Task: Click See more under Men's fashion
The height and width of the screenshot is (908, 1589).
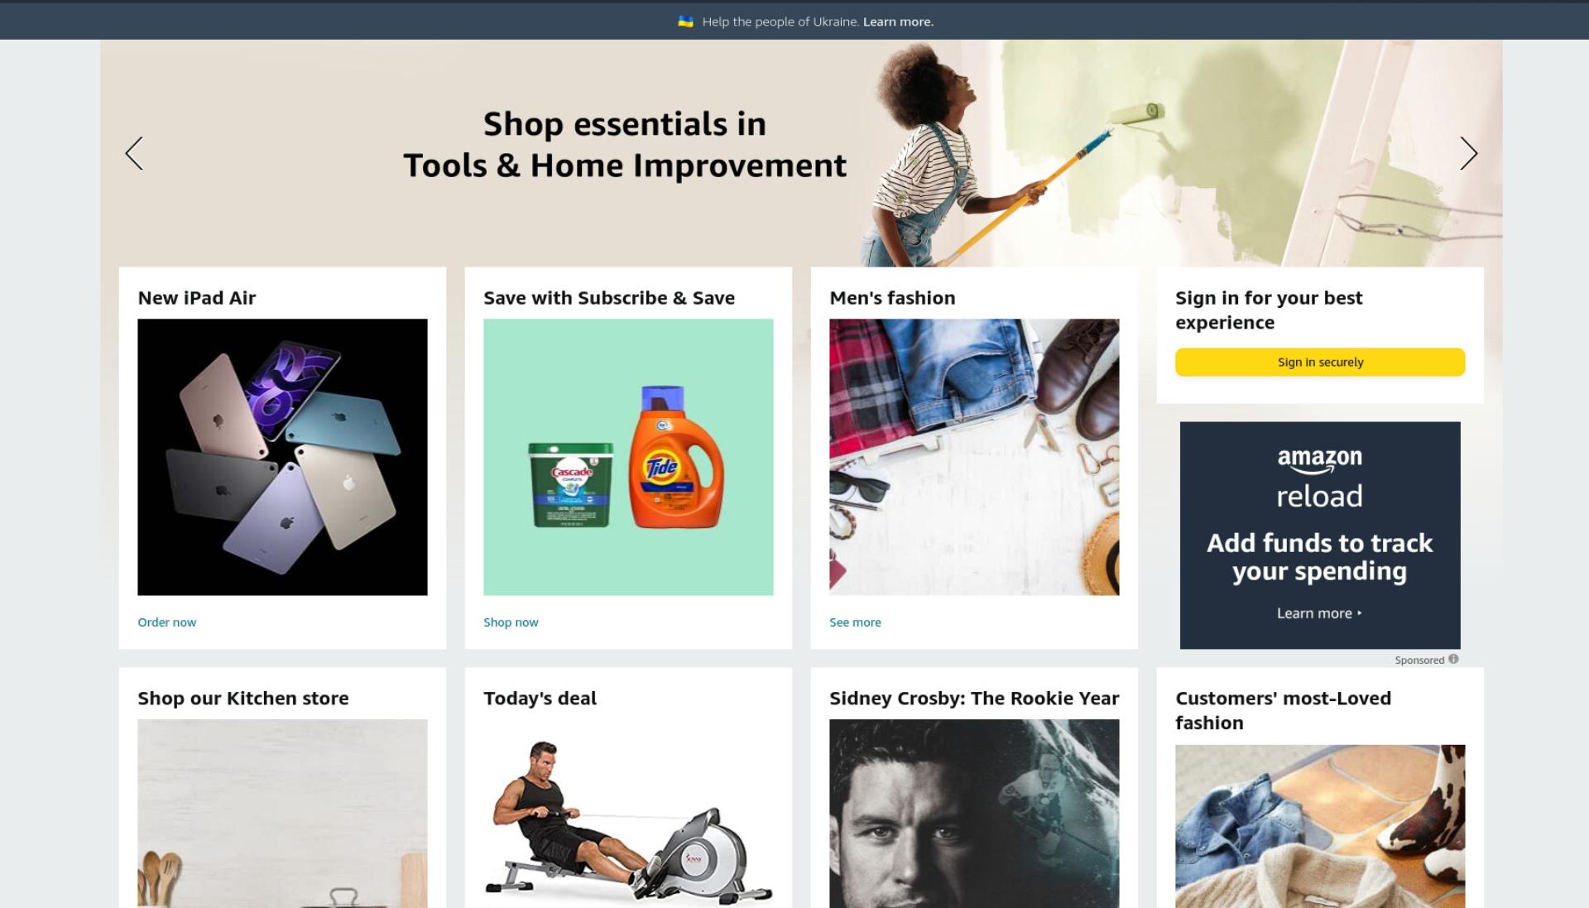Action: tap(855, 622)
